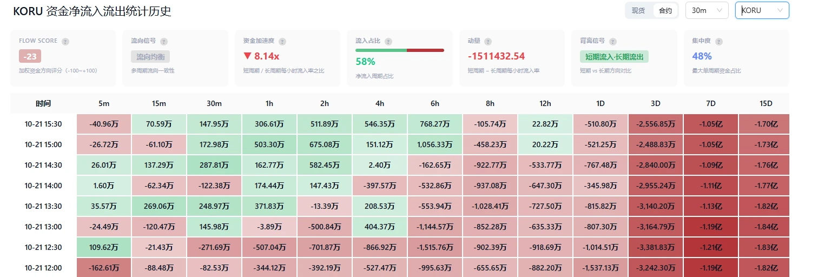Click the 404.37万 cell

[380, 227]
